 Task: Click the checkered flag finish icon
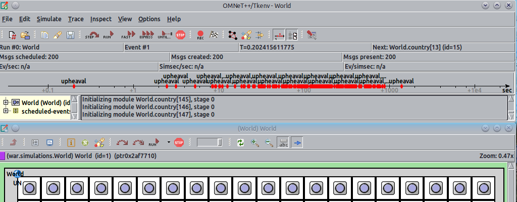tap(215, 35)
